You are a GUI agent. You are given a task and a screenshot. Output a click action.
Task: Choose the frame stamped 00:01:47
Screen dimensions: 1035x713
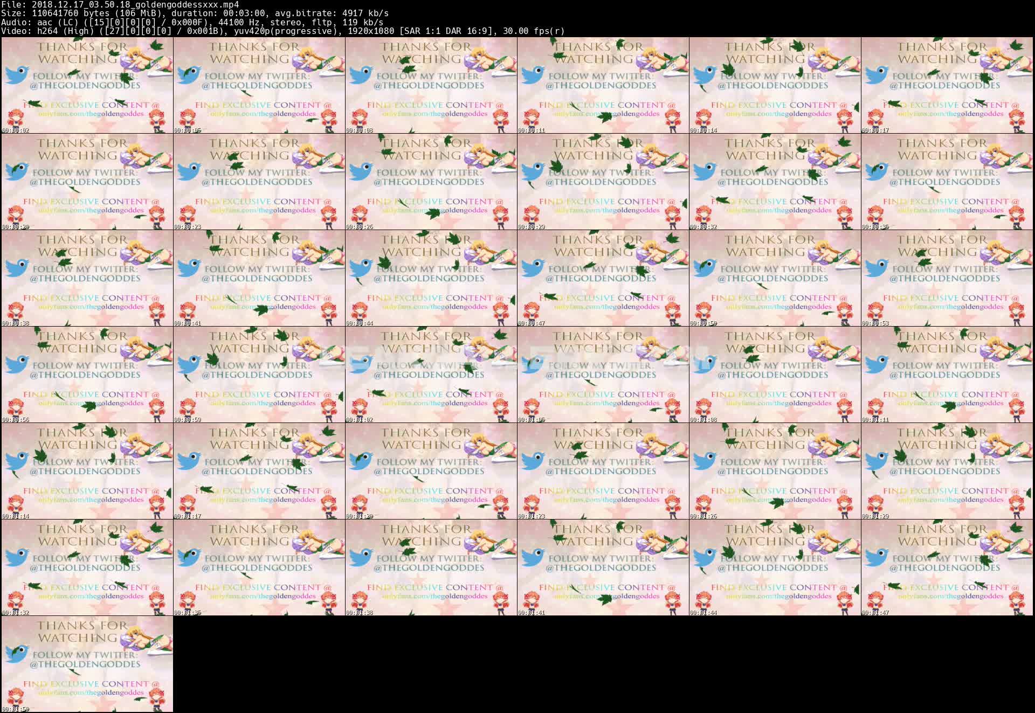click(x=947, y=567)
